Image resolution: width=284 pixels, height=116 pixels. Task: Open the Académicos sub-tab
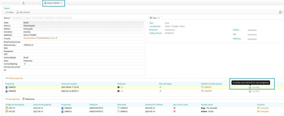17,18
